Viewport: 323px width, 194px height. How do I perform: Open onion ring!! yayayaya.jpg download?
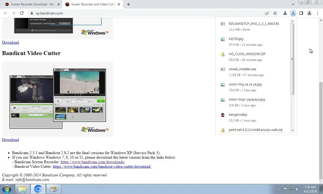247,100
